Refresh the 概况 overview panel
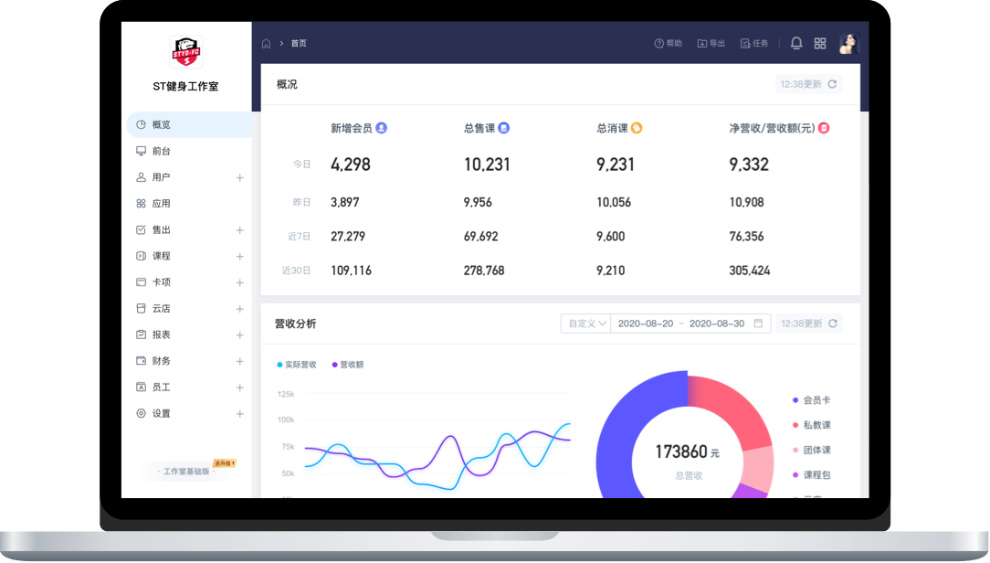This screenshot has width=990, height=563. (832, 84)
